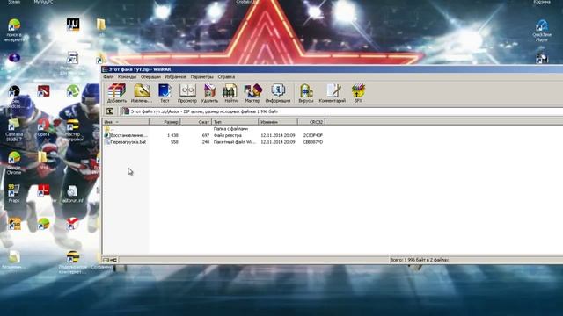Click the Удалить (Delete) toolbar icon
Screen dimensions: 563x316
point(209,93)
